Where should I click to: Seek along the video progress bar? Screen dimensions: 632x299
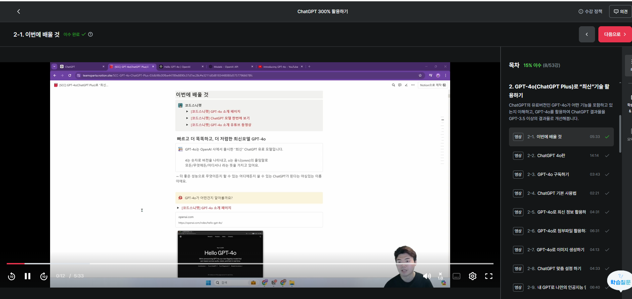coord(250,264)
